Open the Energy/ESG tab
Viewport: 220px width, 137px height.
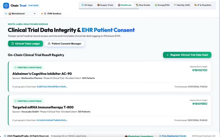tap(162, 5)
